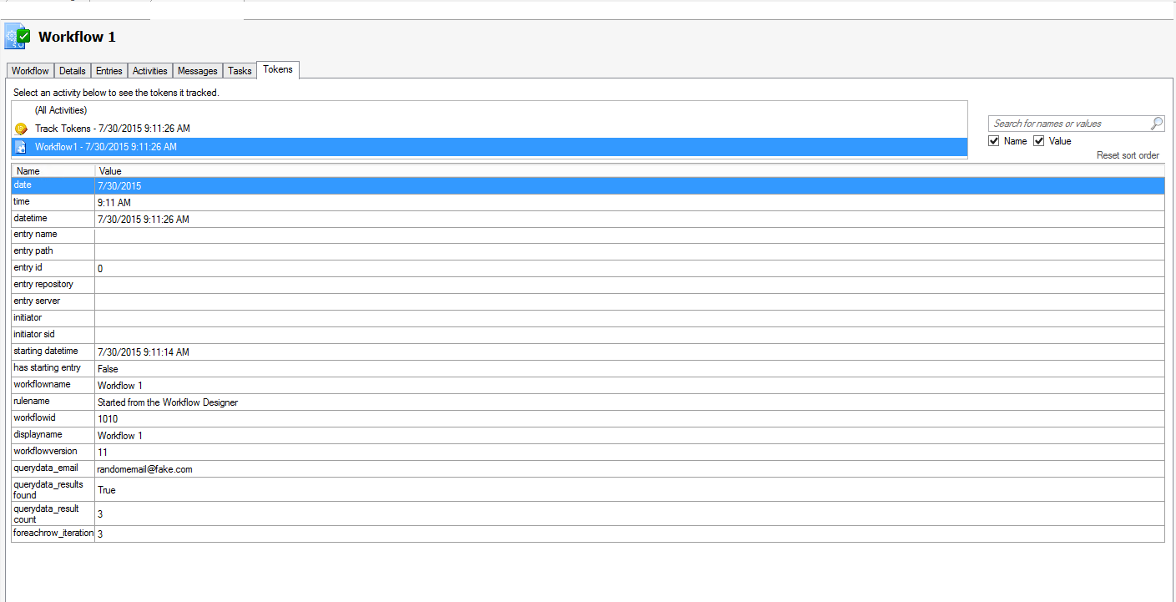Viewport: 1176px width, 602px height.
Task: Open the Entries tab
Action: [109, 71]
